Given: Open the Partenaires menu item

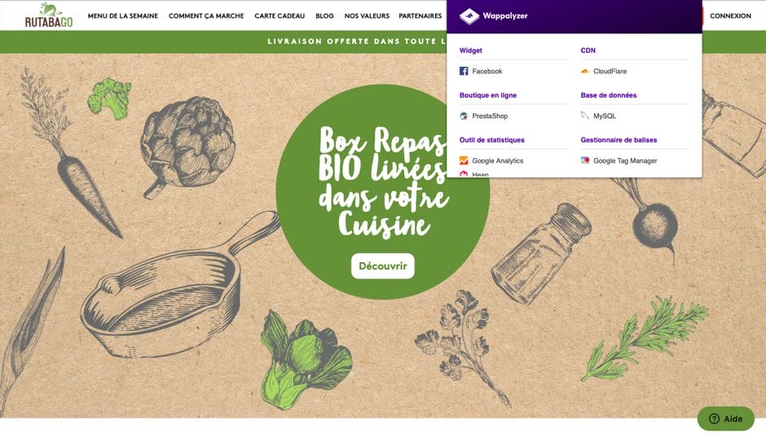Looking at the screenshot, I should (x=420, y=15).
